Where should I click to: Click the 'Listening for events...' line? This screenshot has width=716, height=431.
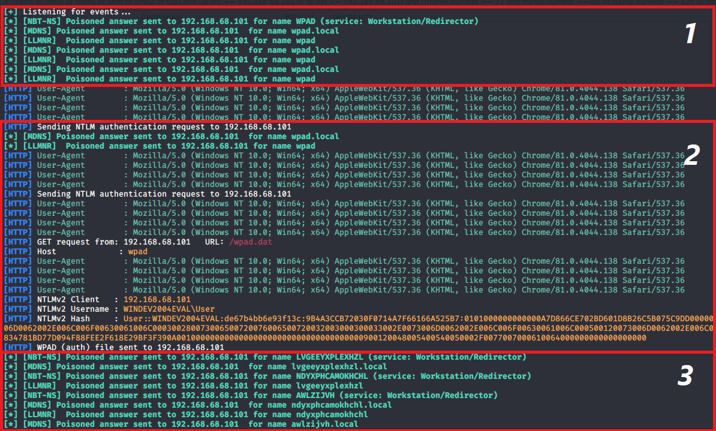point(67,12)
